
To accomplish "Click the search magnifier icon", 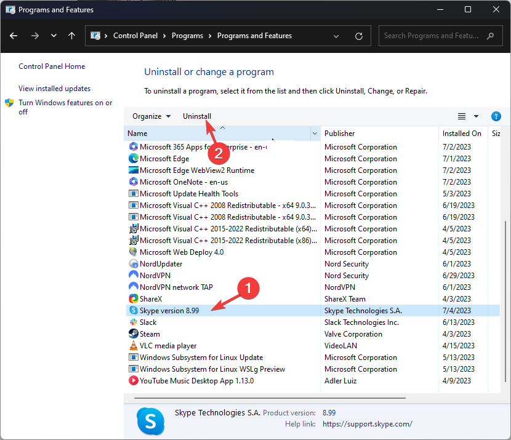I will [x=490, y=36].
